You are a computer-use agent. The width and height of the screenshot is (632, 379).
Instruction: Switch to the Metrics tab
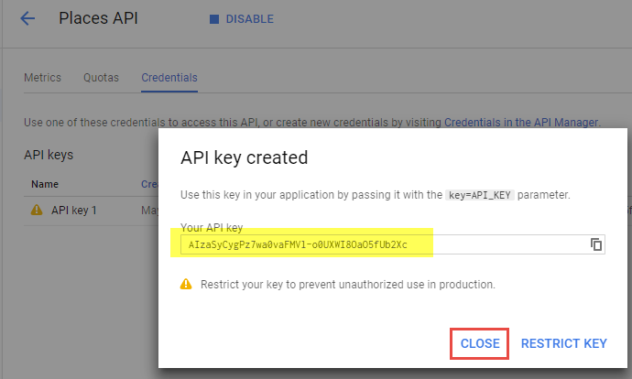point(42,78)
